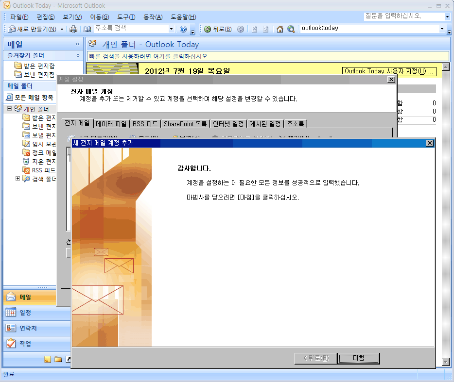
Task: Click the print icon in Outlook toolbar
Action: click(73, 29)
